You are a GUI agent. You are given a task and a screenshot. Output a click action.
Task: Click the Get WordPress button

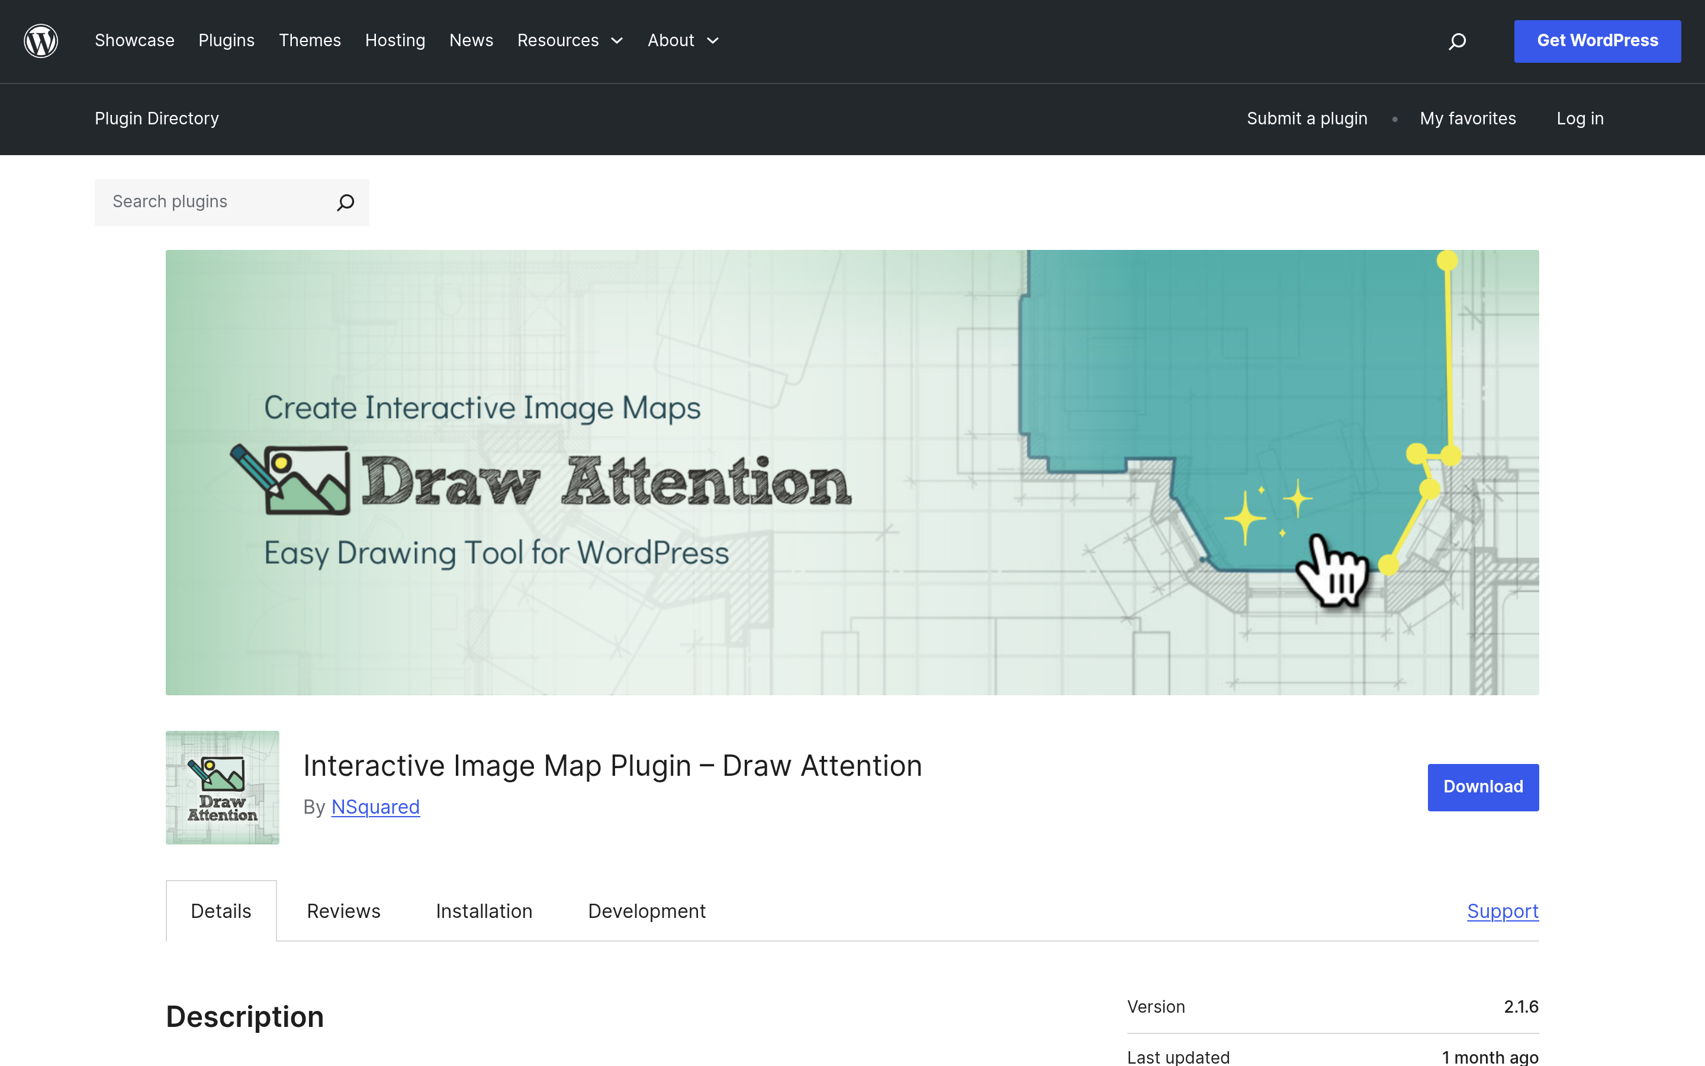tap(1597, 41)
